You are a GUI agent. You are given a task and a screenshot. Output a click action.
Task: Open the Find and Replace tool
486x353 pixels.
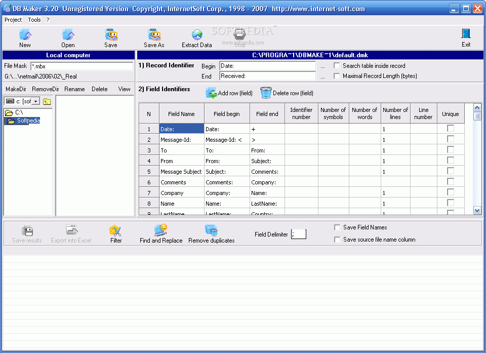(161, 230)
